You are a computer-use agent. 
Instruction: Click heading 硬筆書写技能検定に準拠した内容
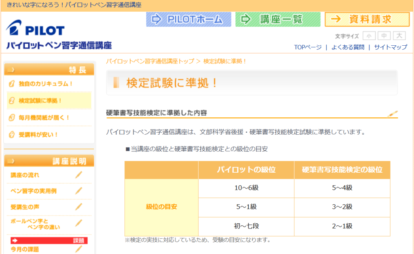(156, 113)
